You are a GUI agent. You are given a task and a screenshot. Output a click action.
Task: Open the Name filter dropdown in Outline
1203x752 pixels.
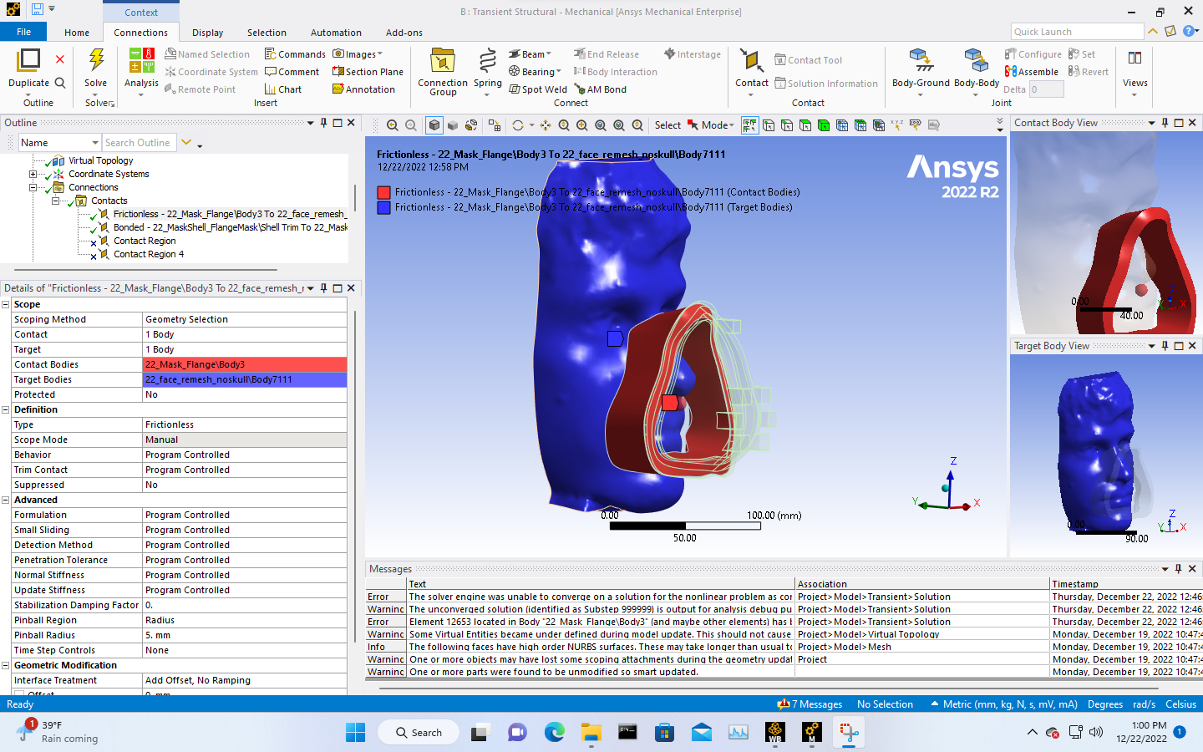click(94, 143)
